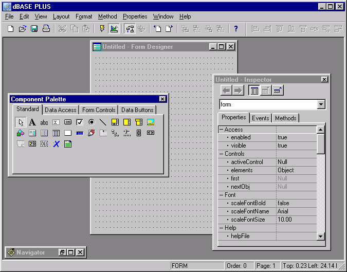
Task: Click the Cut scissors icon
Action: point(62,29)
